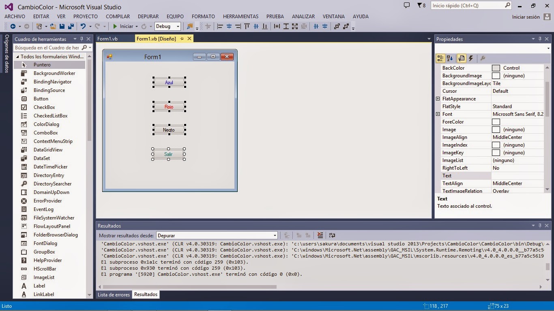
Task: Open the DEPURAR menu
Action: click(148, 16)
